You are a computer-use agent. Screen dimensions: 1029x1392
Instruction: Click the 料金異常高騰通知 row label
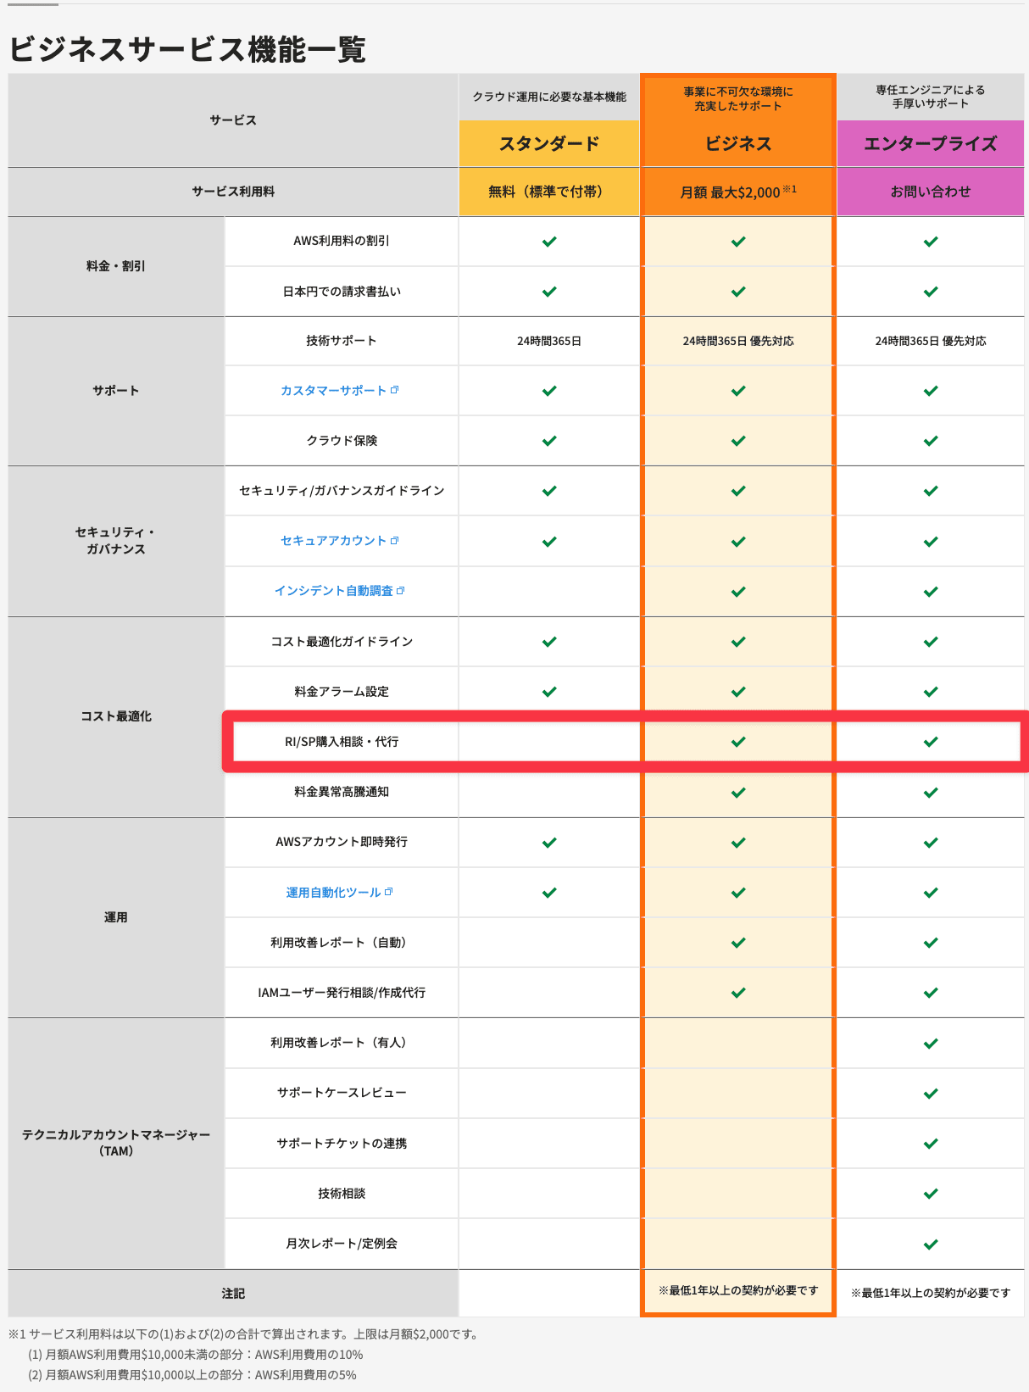[x=342, y=792]
